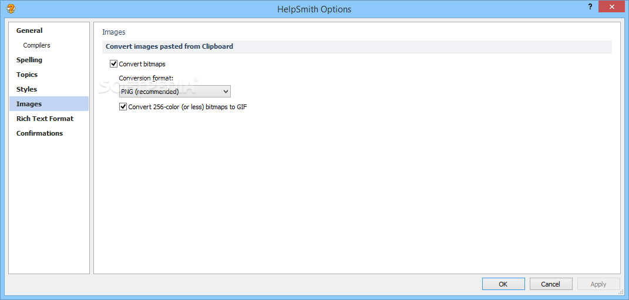Click the Apply button
The image size is (629, 300).
pyautogui.click(x=598, y=284)
